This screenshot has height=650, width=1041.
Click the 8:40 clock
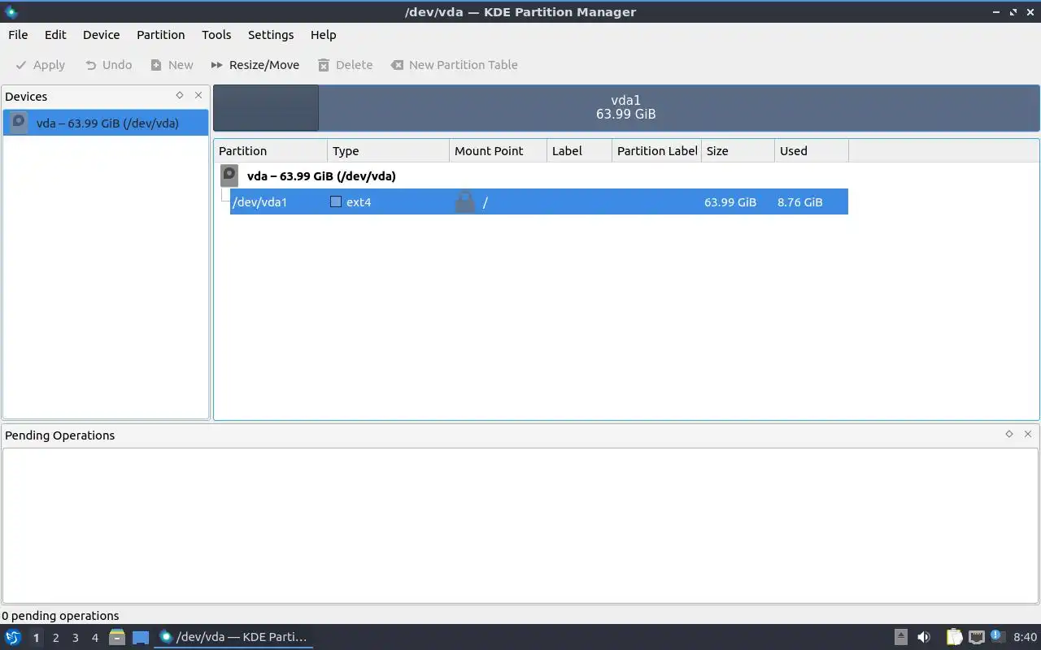click(x=1025, y=637)
